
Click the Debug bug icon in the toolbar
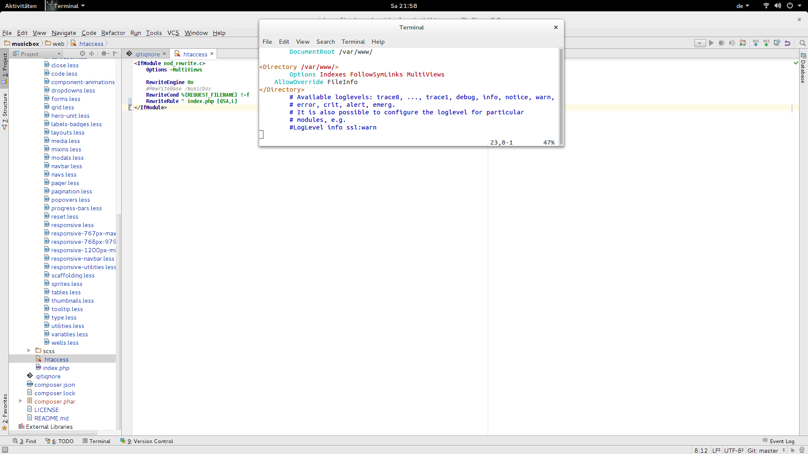point(722,43)
